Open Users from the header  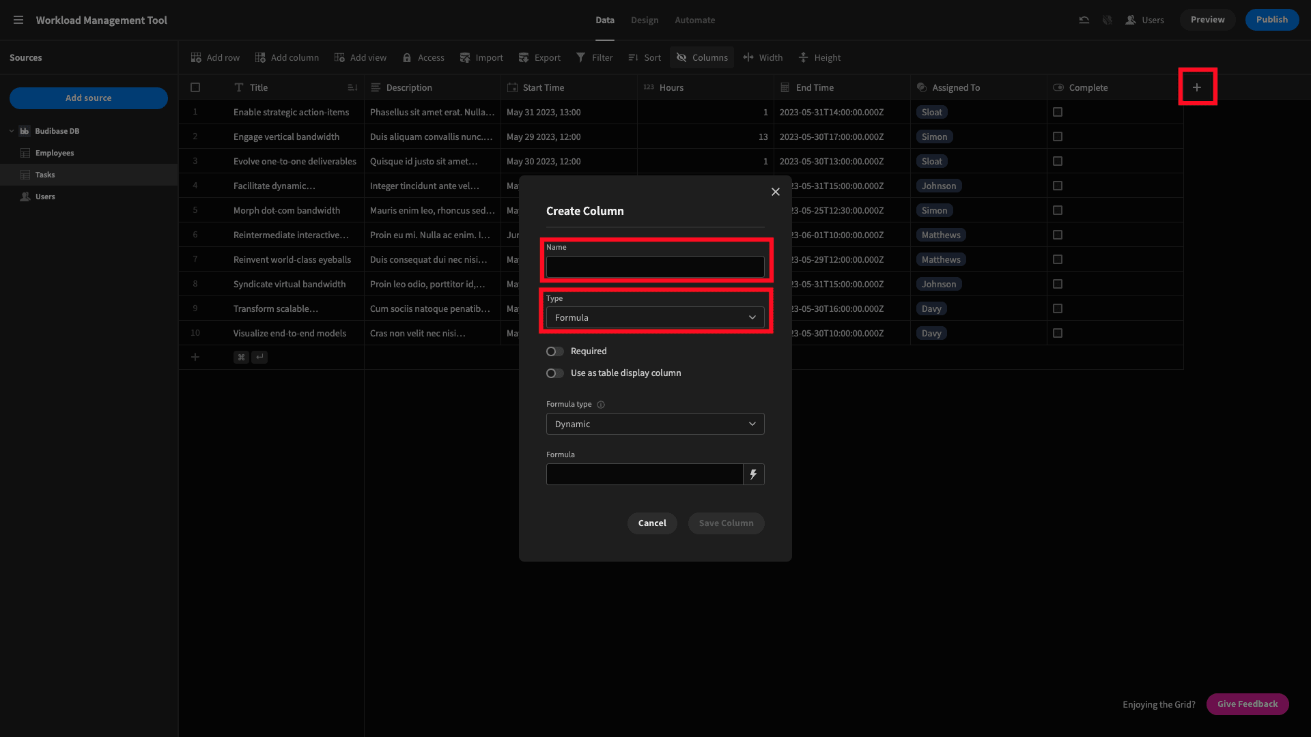tap(1144, 20)
